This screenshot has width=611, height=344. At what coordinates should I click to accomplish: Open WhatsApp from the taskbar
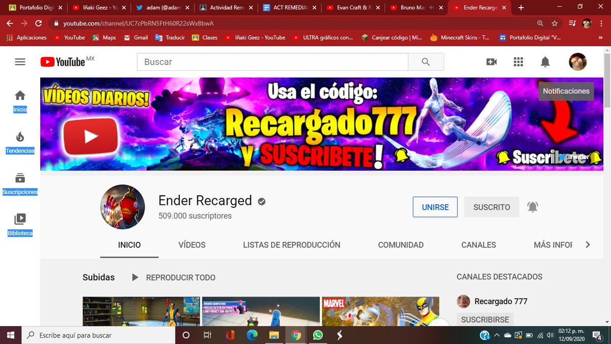[318, 335]
